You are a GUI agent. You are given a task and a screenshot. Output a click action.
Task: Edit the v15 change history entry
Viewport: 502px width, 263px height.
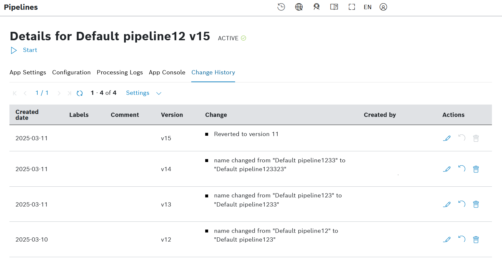click(x=447, y=138)
